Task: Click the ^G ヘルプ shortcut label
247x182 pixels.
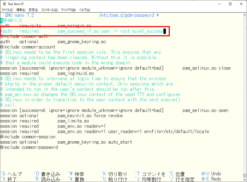Action: coord(11,174)
